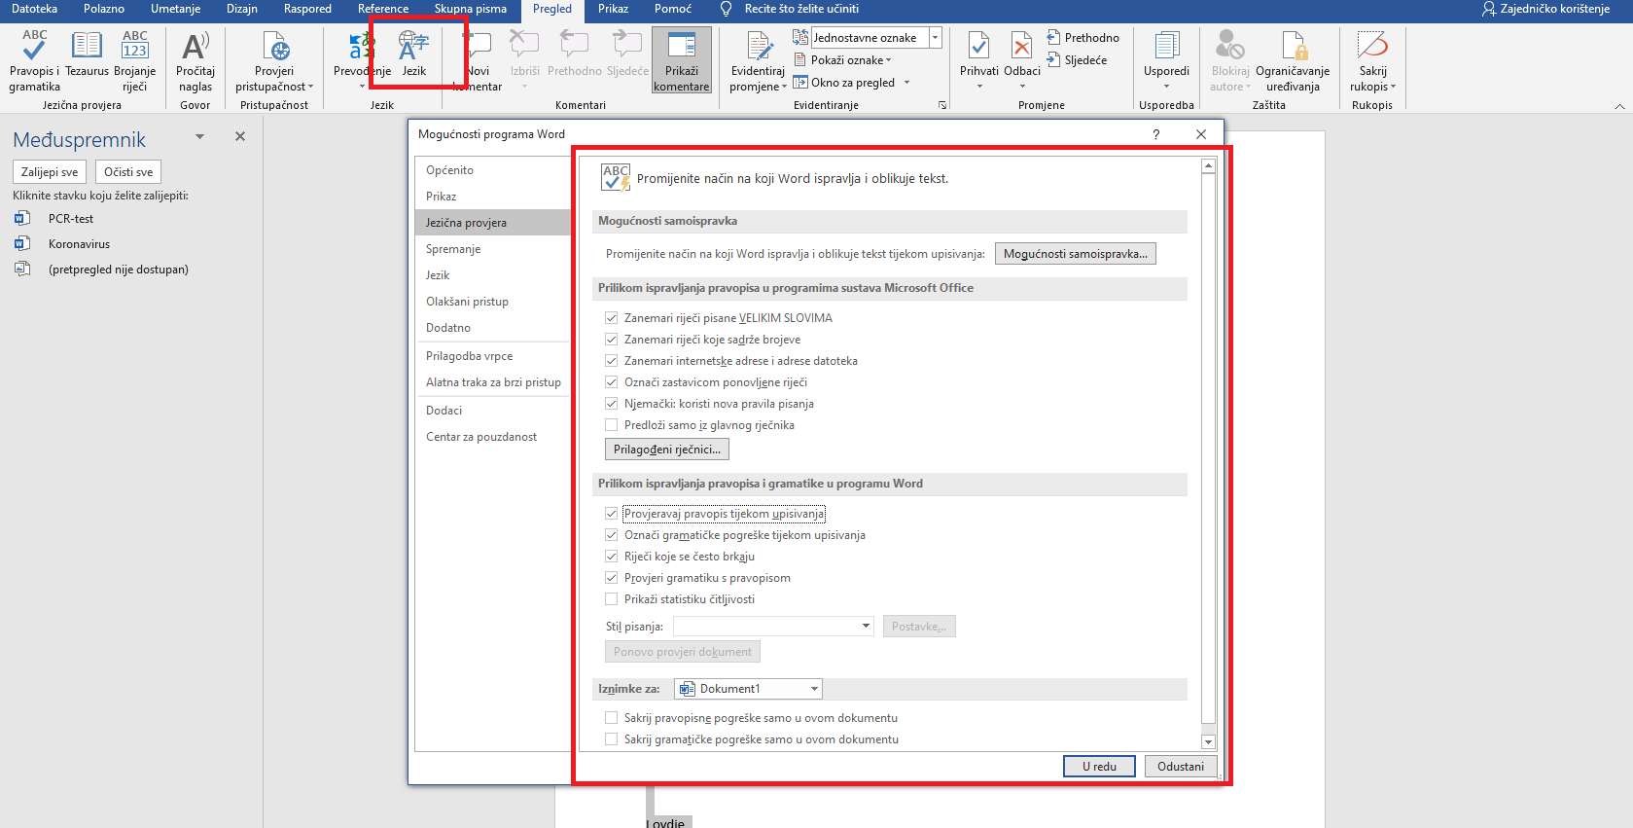1633x828 pixels.
Task: Open Brojanje riječi word count
Action: click(134, 60)
